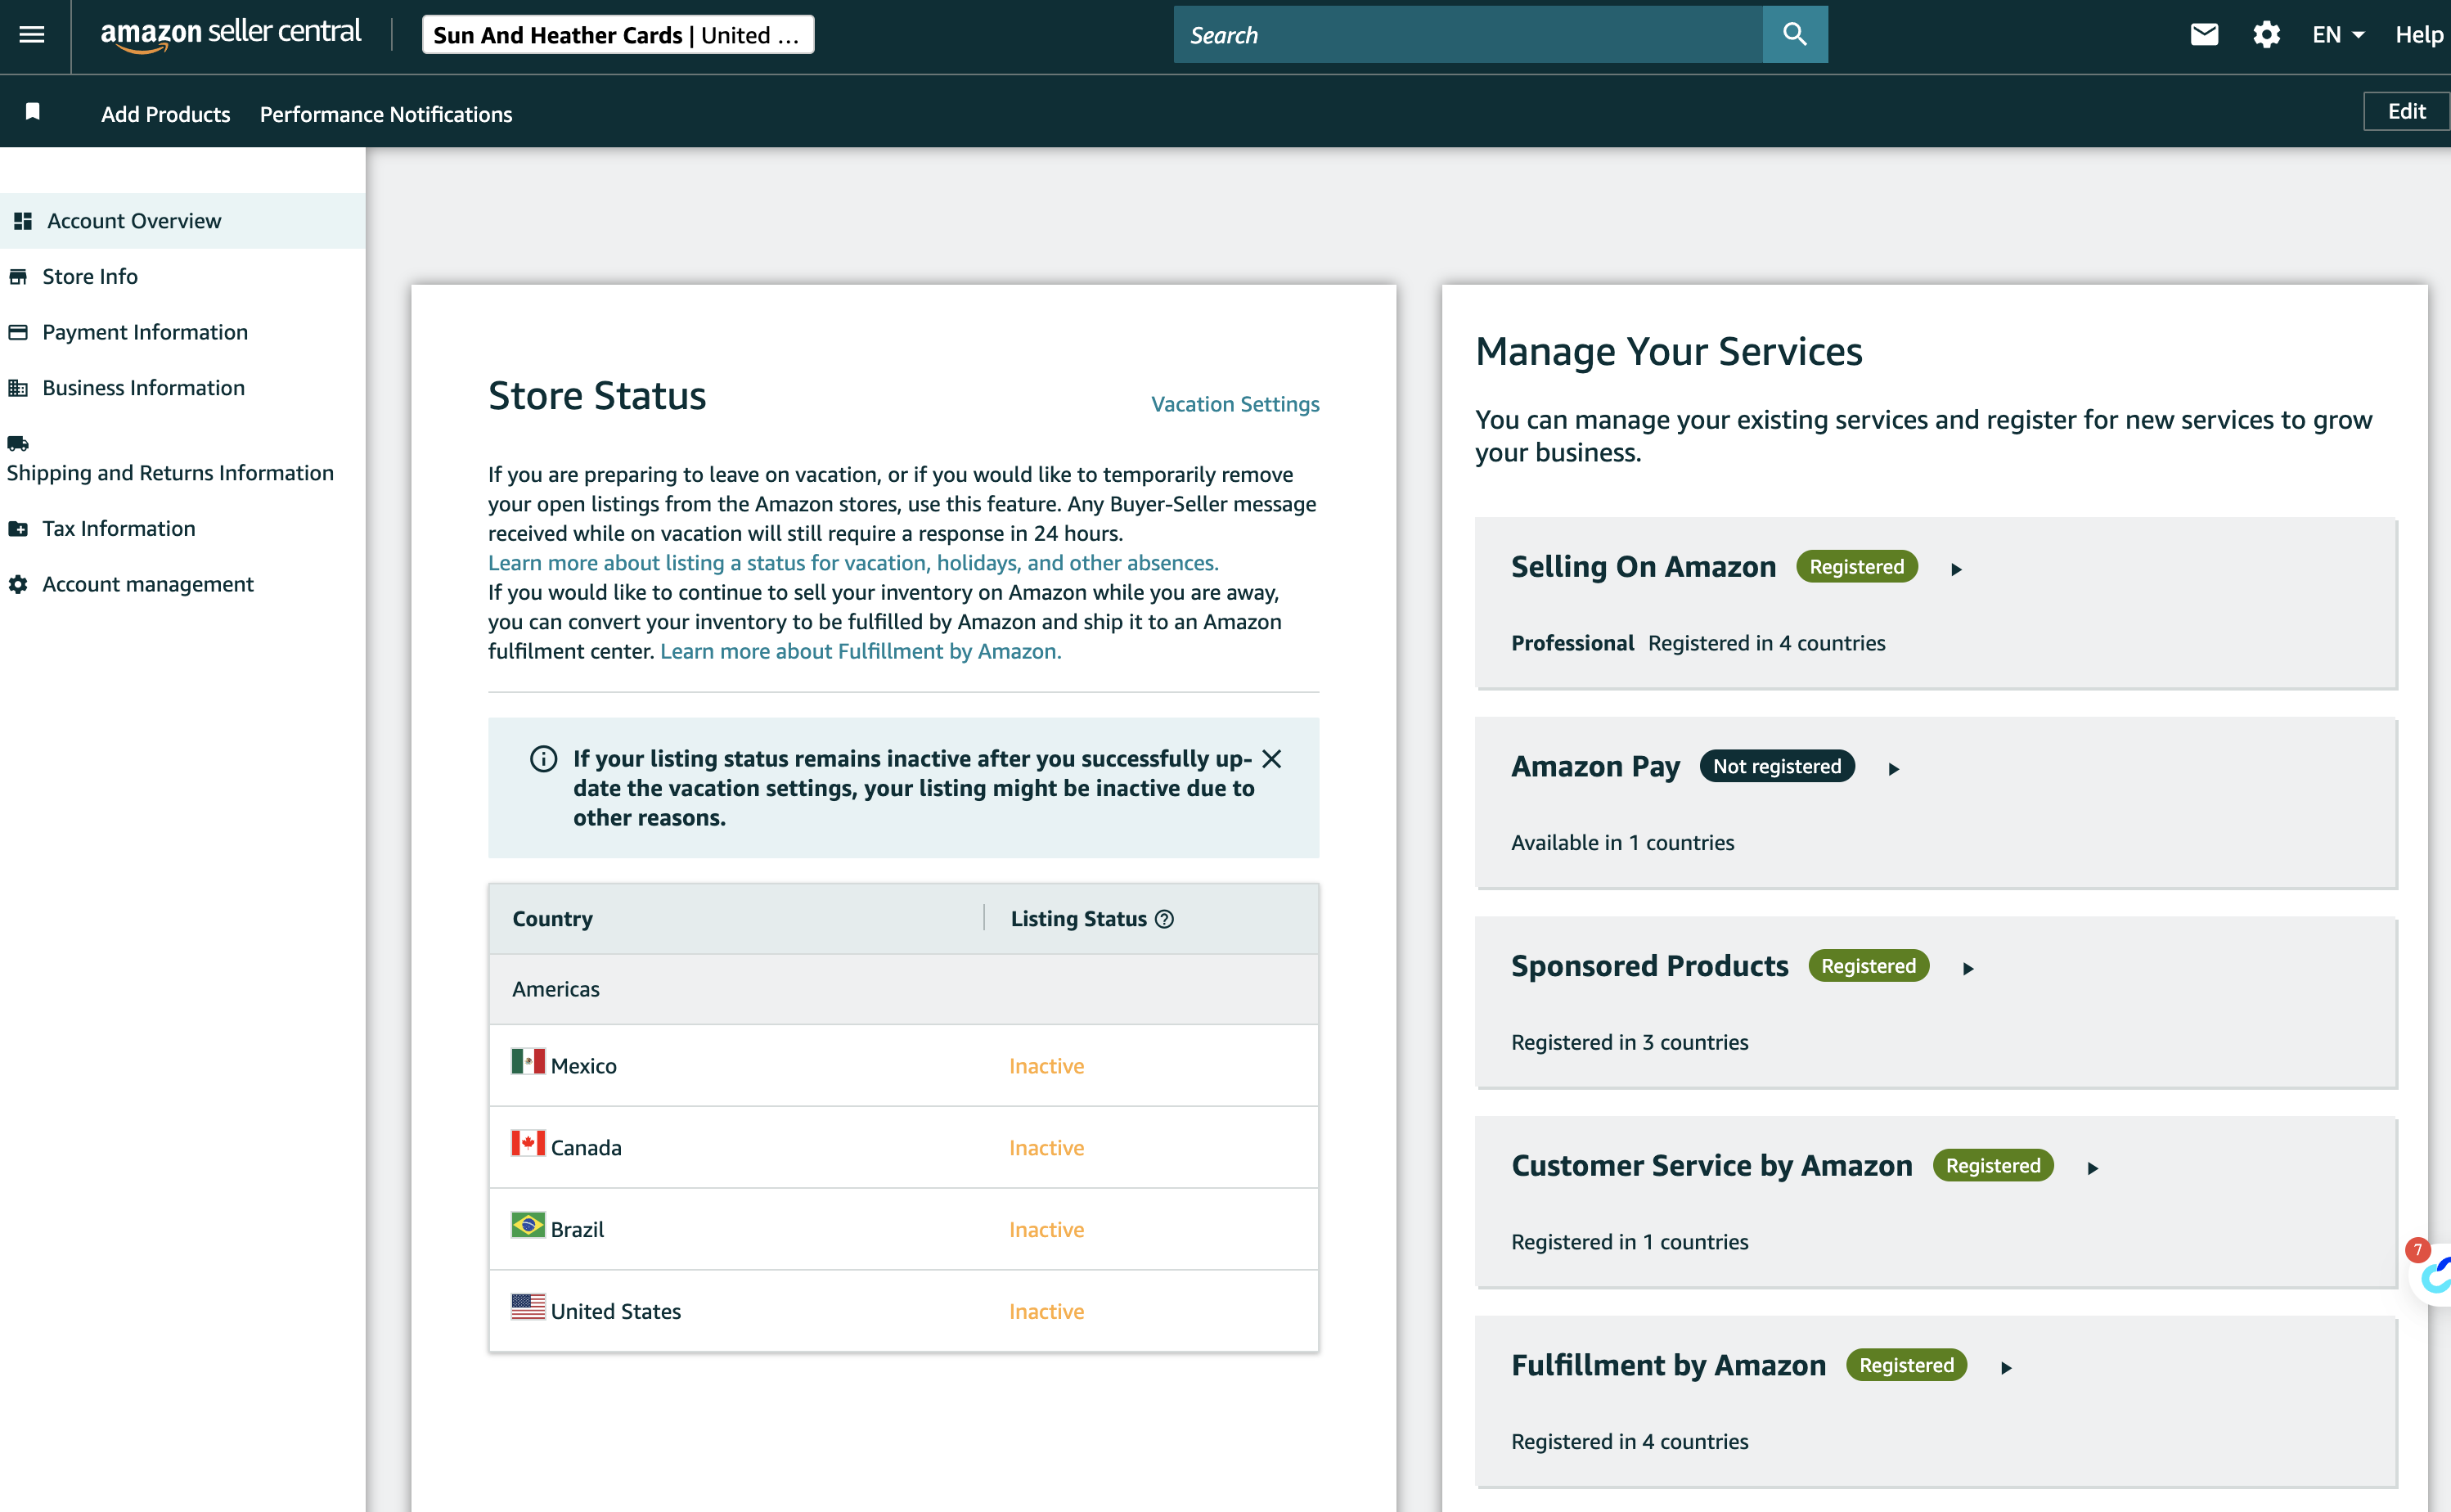Open the hamburger navigation menu
Image resolution: width=2451 pixels, height=1512 pixels.
pyautogui.click(x=32, y=35)
